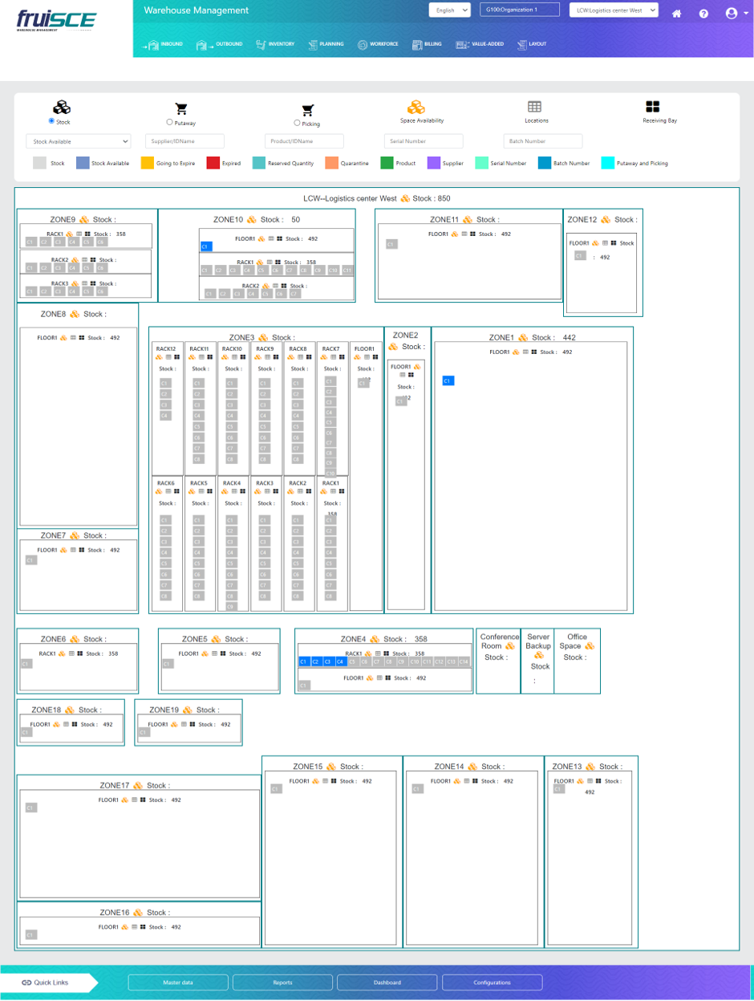Screen dimensions: 754x1001
Task: Click the Supplier/IDName input field
Action: 184,141
